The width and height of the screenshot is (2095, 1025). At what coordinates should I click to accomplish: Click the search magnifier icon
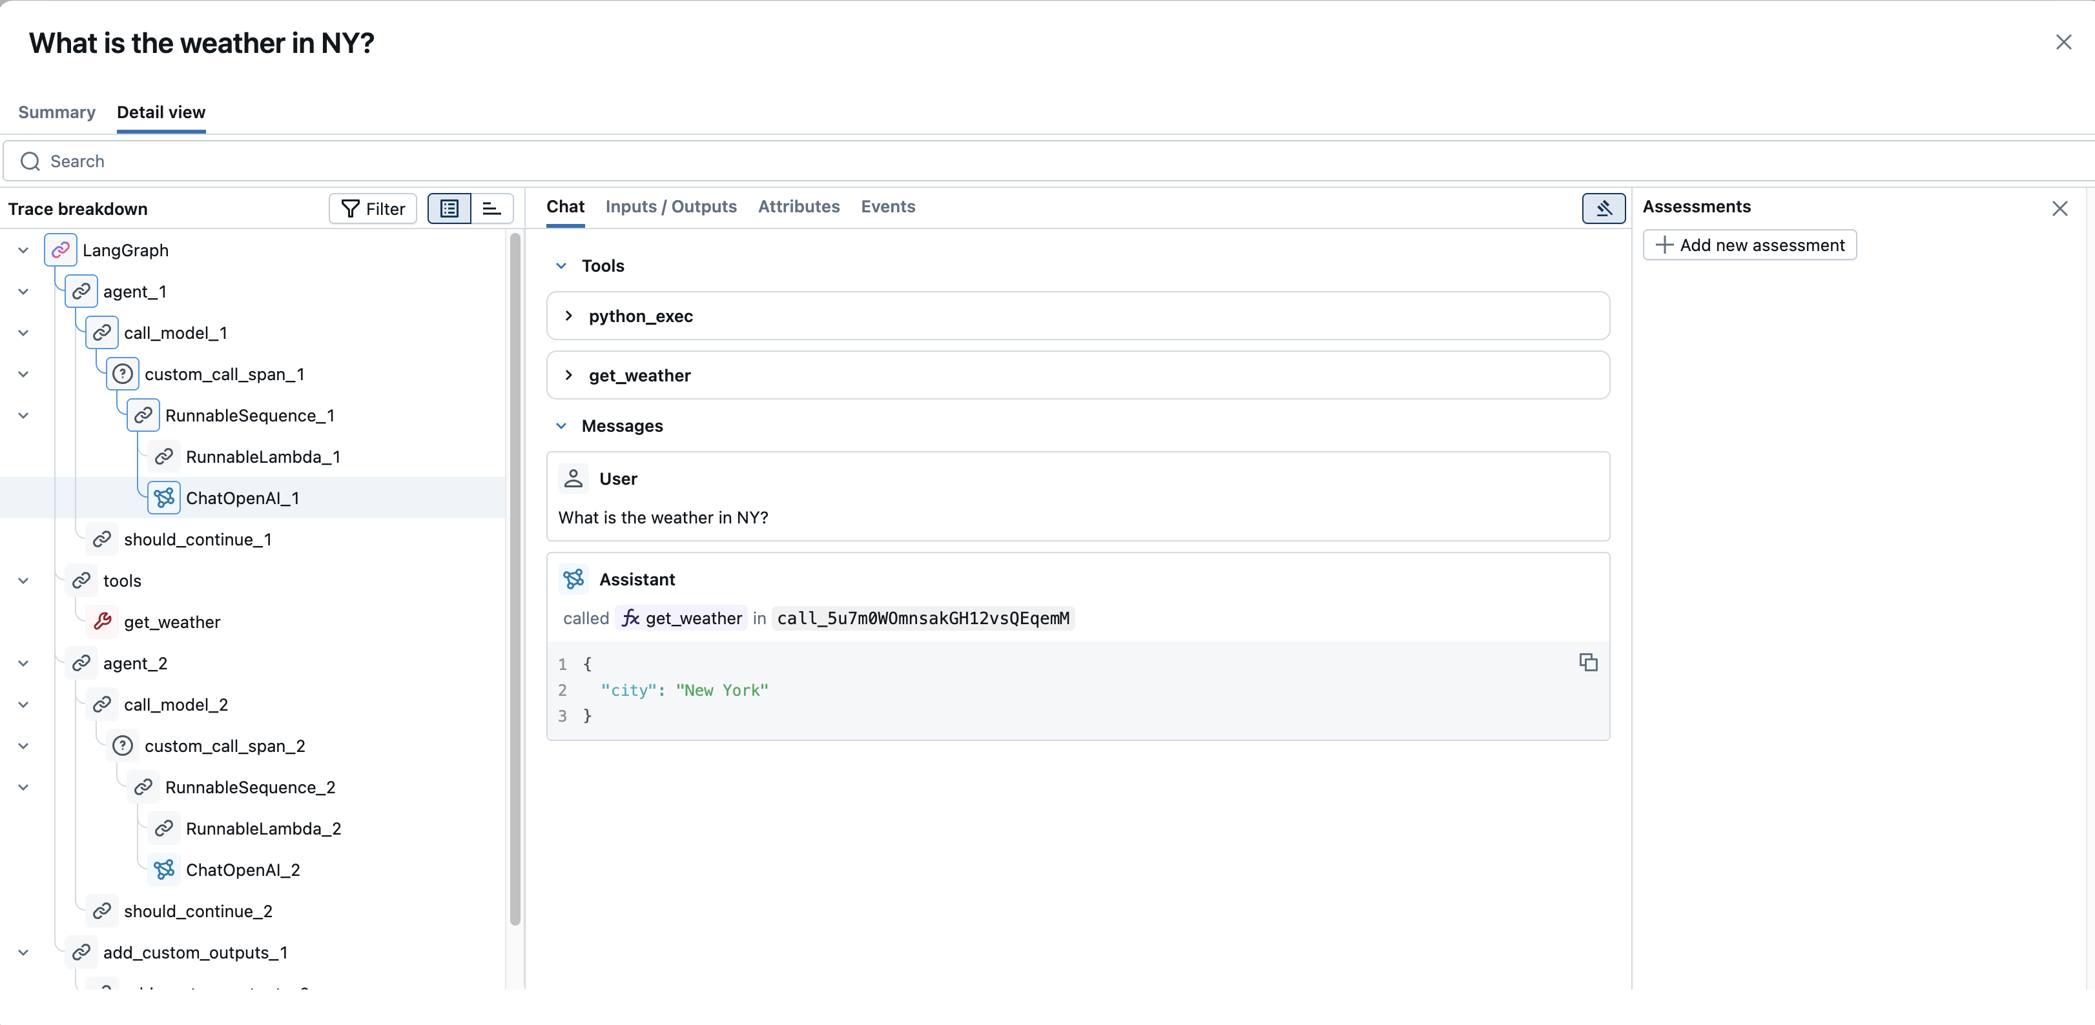[30, 161]
